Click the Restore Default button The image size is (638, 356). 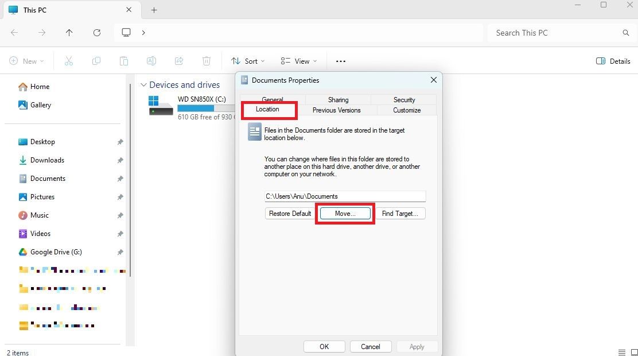point(290,214)
